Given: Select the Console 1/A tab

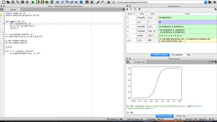Looking at the screenshot, I should coord(139,62).
